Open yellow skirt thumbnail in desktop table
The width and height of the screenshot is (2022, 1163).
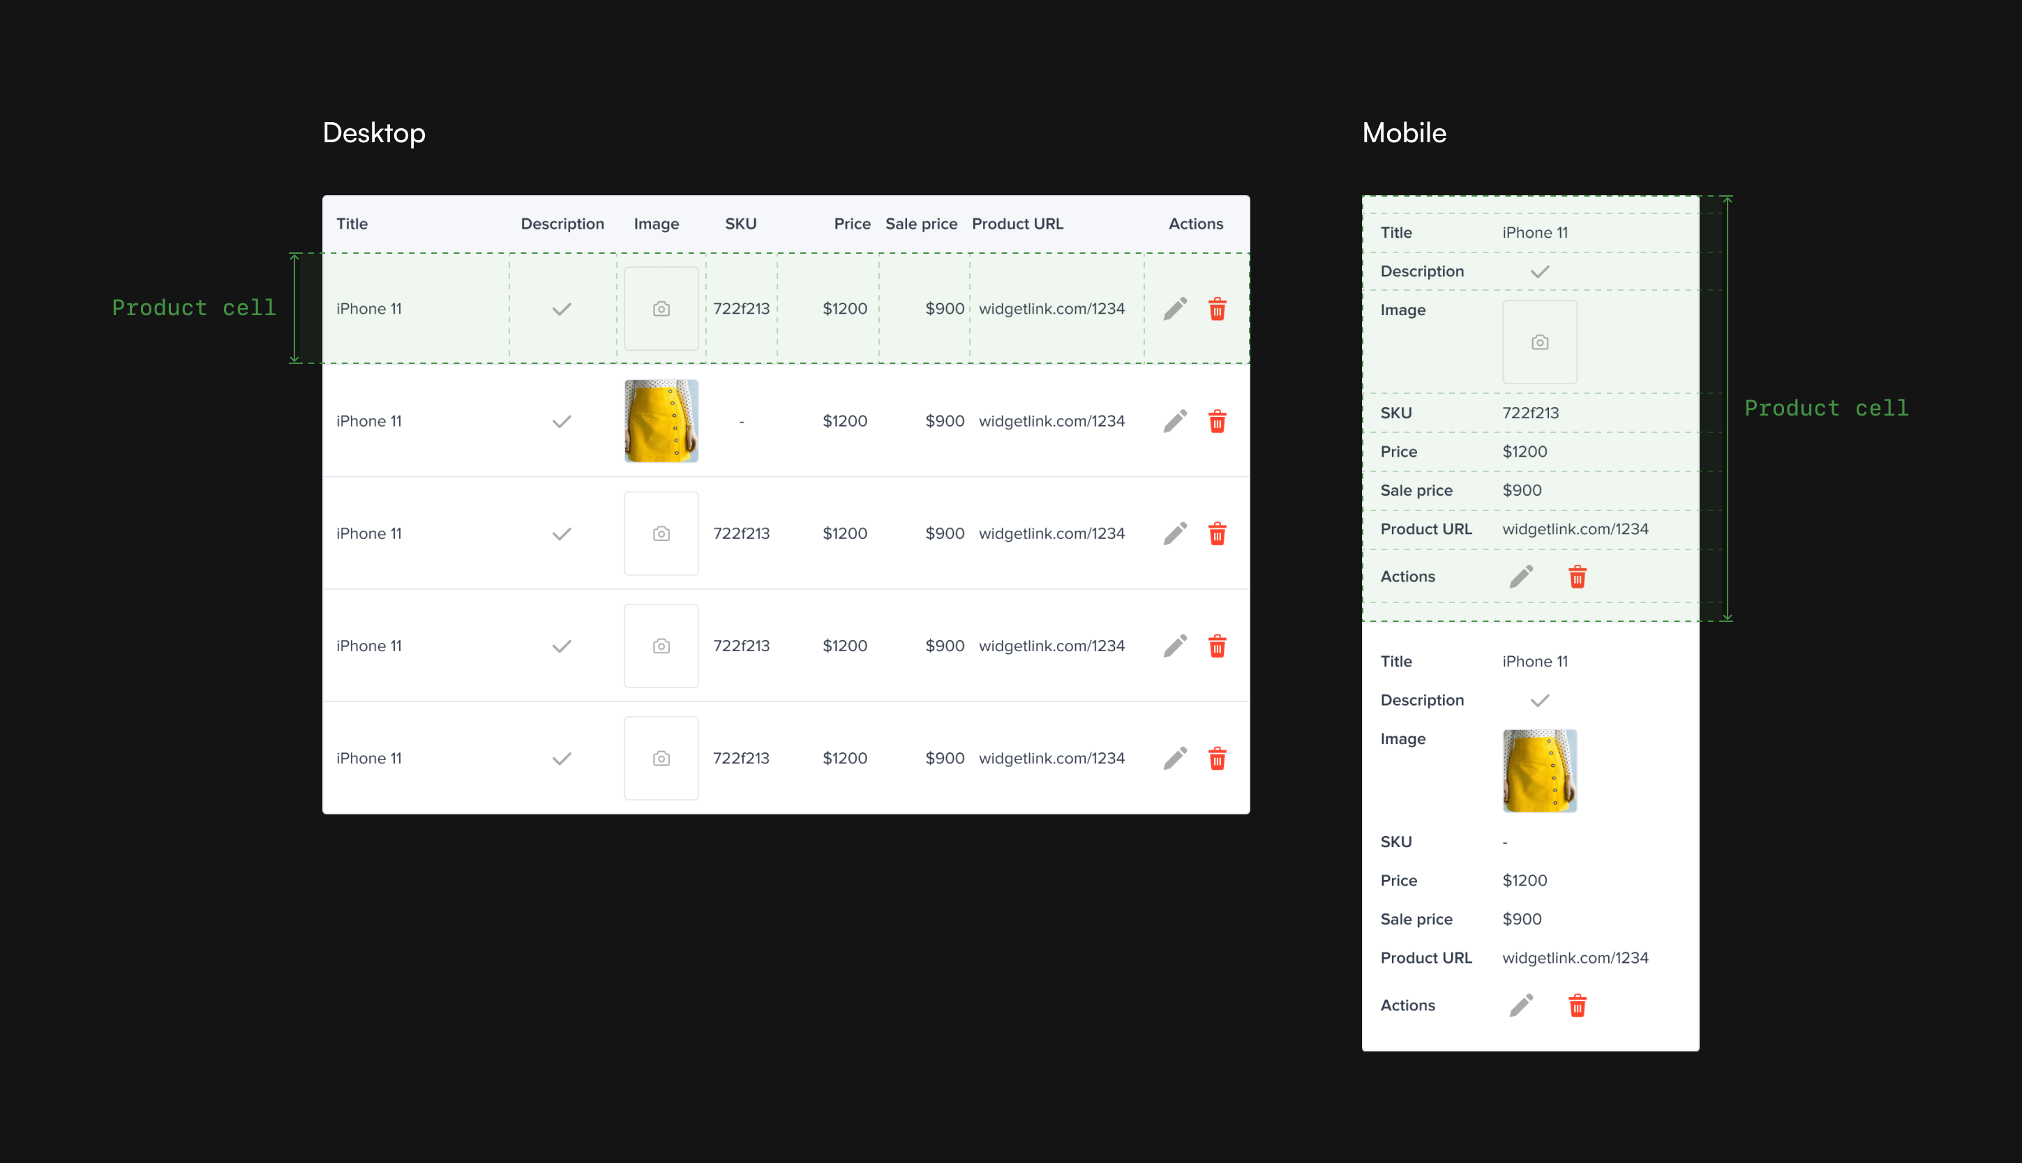661,421
